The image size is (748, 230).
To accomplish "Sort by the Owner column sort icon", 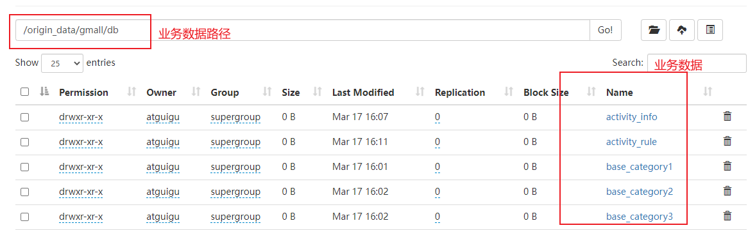I will [196, 92].
